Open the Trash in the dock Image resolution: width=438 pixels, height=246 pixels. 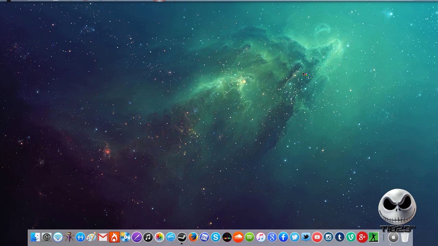pyautogui.click(x=405, y=237)
